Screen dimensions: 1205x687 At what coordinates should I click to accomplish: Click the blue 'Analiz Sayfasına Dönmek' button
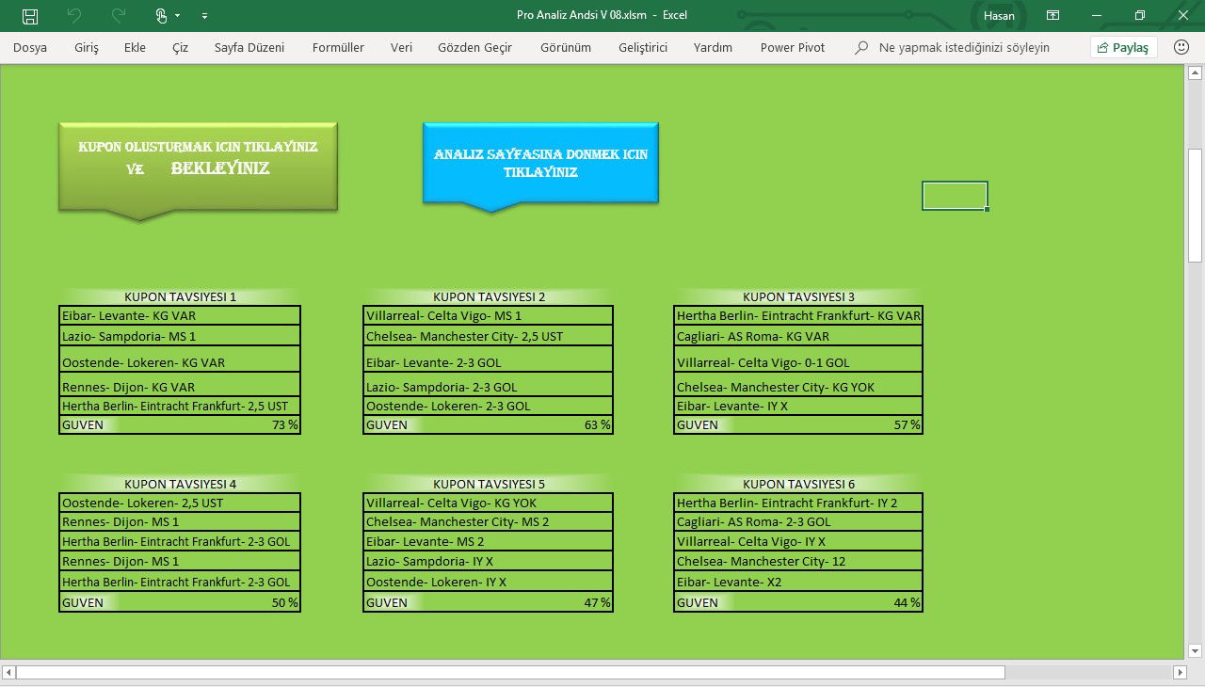point(540,164)
